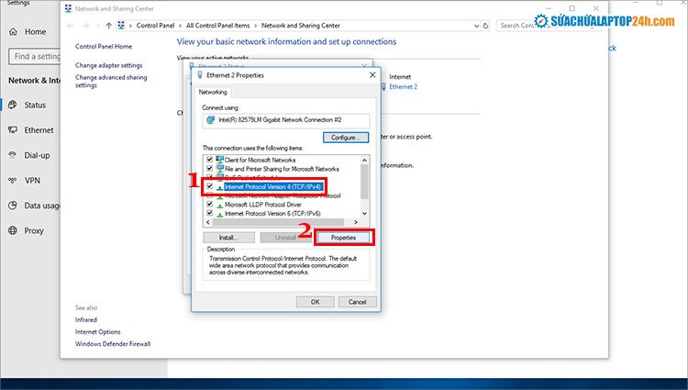Image resolution: width=688 pixels, height=390 pixels.
Task: Open the Ethernet section icon in Settings
Action: pyautogui.click(x=13, y=130)
